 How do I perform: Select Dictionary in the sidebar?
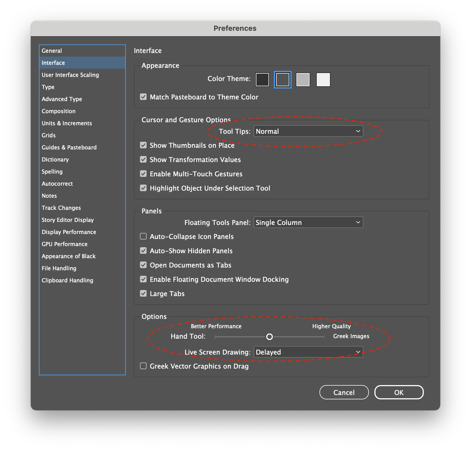[82, 160]
